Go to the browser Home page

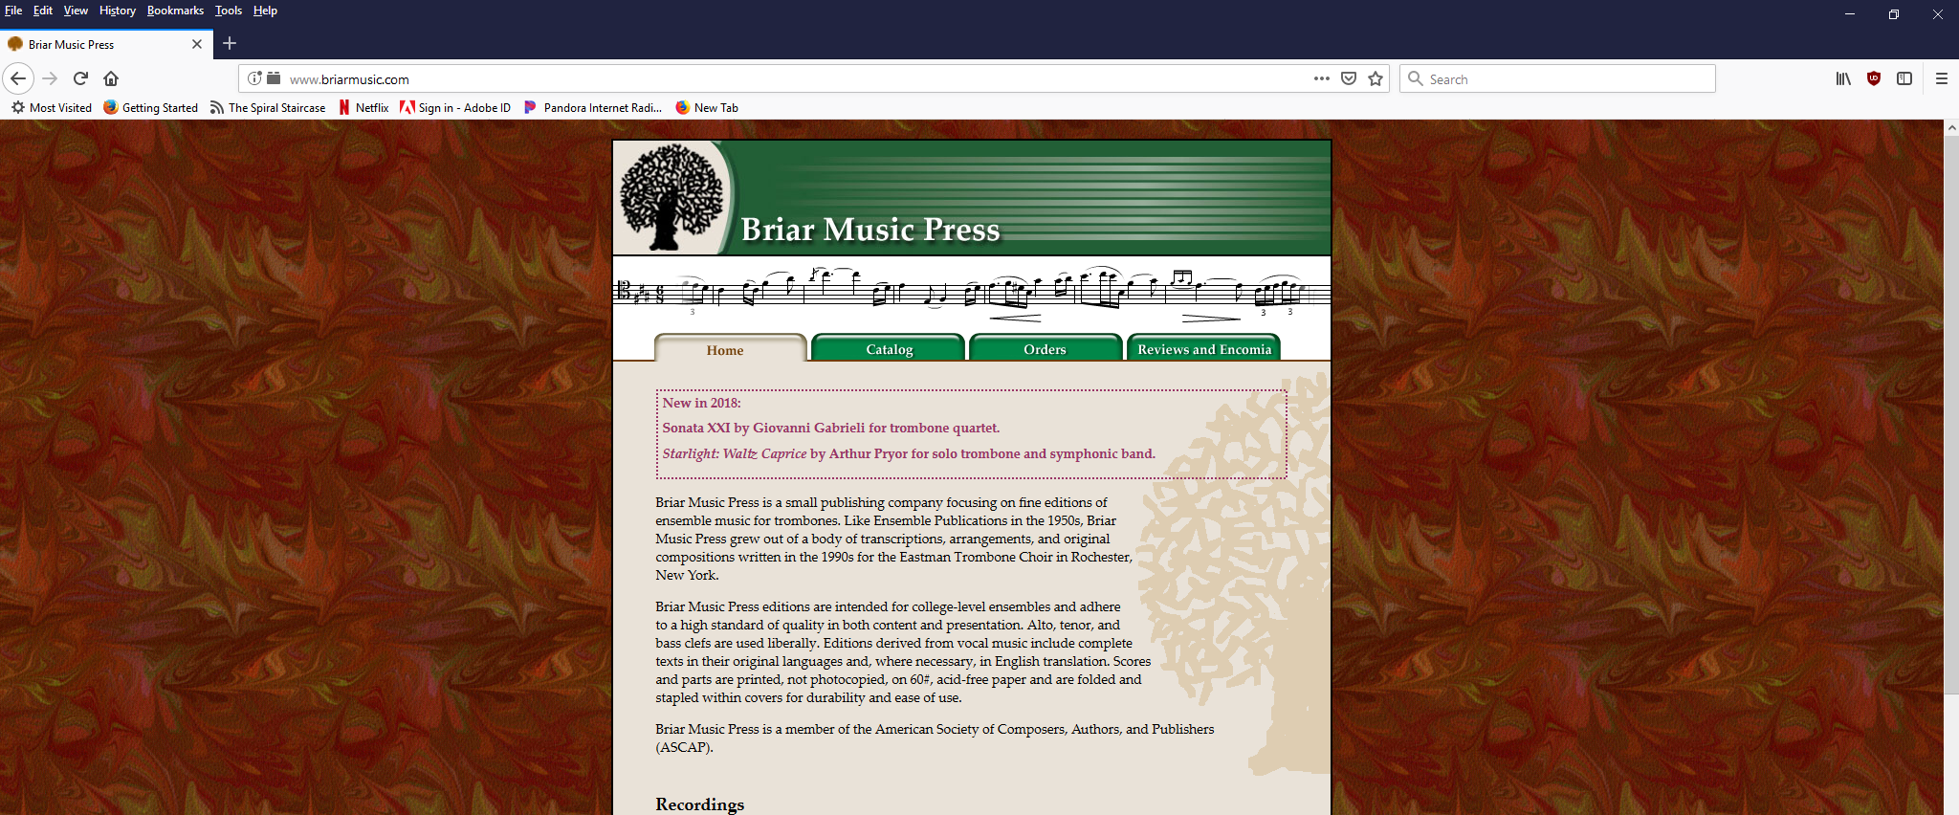click(111, 78)
